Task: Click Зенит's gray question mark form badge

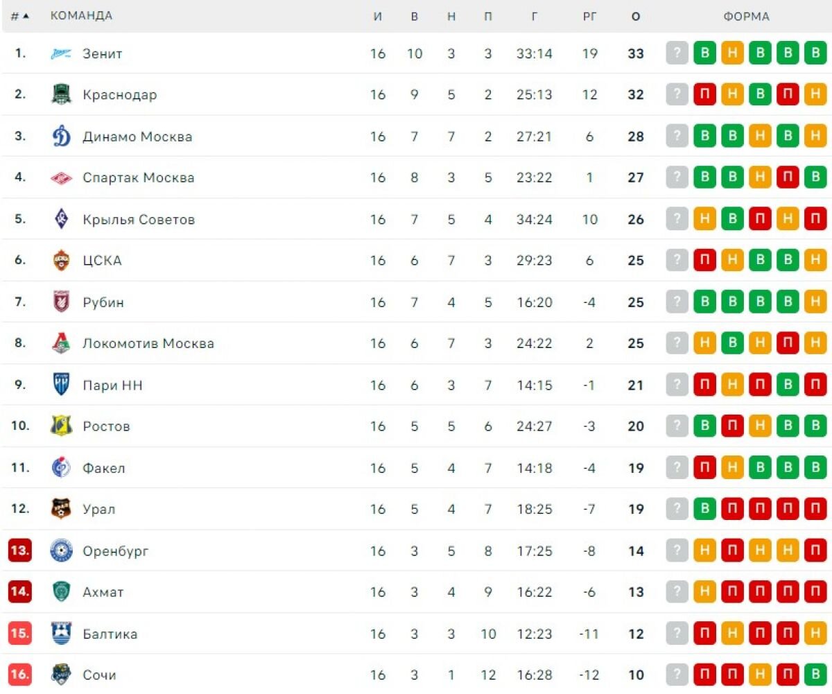Action: [677, 53]
